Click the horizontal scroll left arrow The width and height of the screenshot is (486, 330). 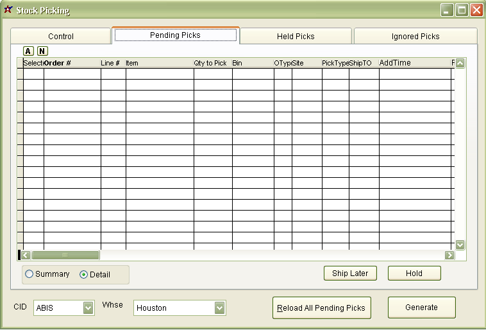tap(27, 255)
